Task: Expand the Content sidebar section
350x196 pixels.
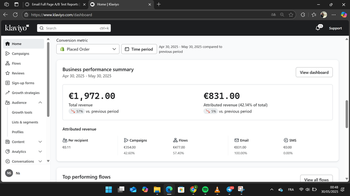Action: pyautogui.click(x=40, y=142)
